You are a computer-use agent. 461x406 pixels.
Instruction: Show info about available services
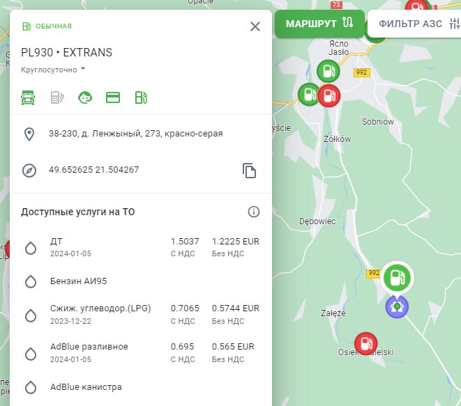click(254, 212)
